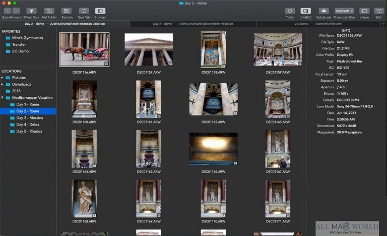Click lens value Sony 24-70mm F1.8-2.8
Image resolution: width=387 pixels, height=236 pixels.
coord(355,106)
